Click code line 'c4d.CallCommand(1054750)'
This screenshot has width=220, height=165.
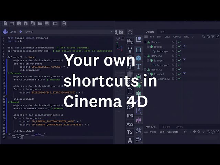[31, 109]
